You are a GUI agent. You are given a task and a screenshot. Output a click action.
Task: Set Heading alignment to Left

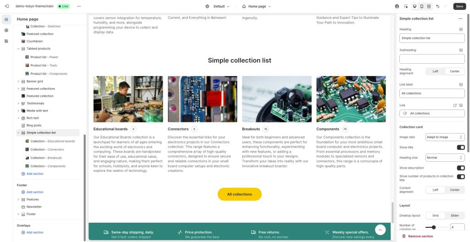(435, 71)
